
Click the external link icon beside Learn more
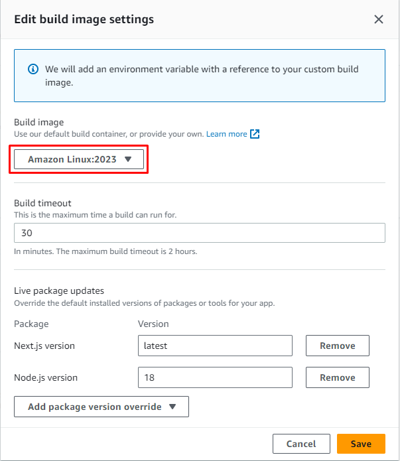255,134
